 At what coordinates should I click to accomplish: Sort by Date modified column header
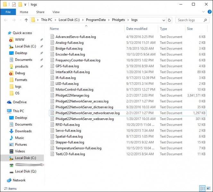click(x=137, y=28)
